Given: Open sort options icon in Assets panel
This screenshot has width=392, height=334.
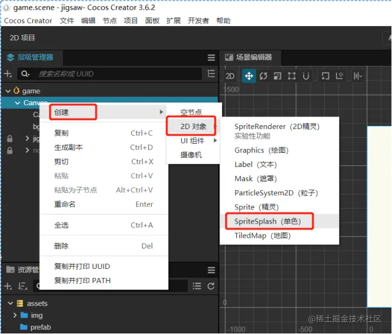Looking at the screenshot, I should coord(23,286).
